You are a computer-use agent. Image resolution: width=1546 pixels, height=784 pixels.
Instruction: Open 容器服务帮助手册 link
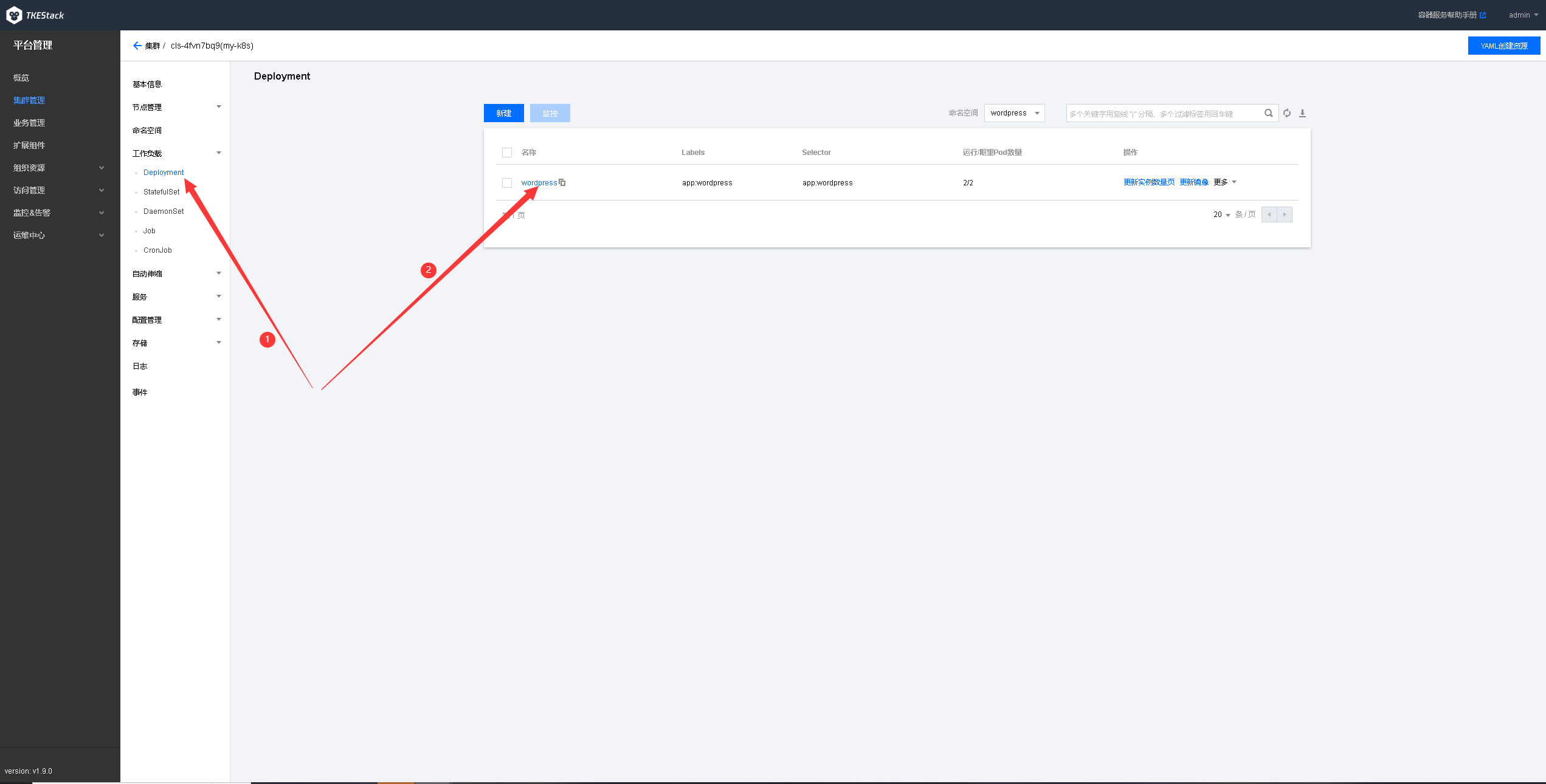coord(1448,15)
